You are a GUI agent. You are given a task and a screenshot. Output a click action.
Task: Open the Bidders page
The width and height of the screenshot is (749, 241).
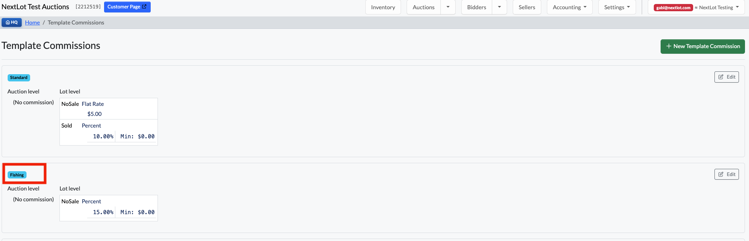point(477,7)
